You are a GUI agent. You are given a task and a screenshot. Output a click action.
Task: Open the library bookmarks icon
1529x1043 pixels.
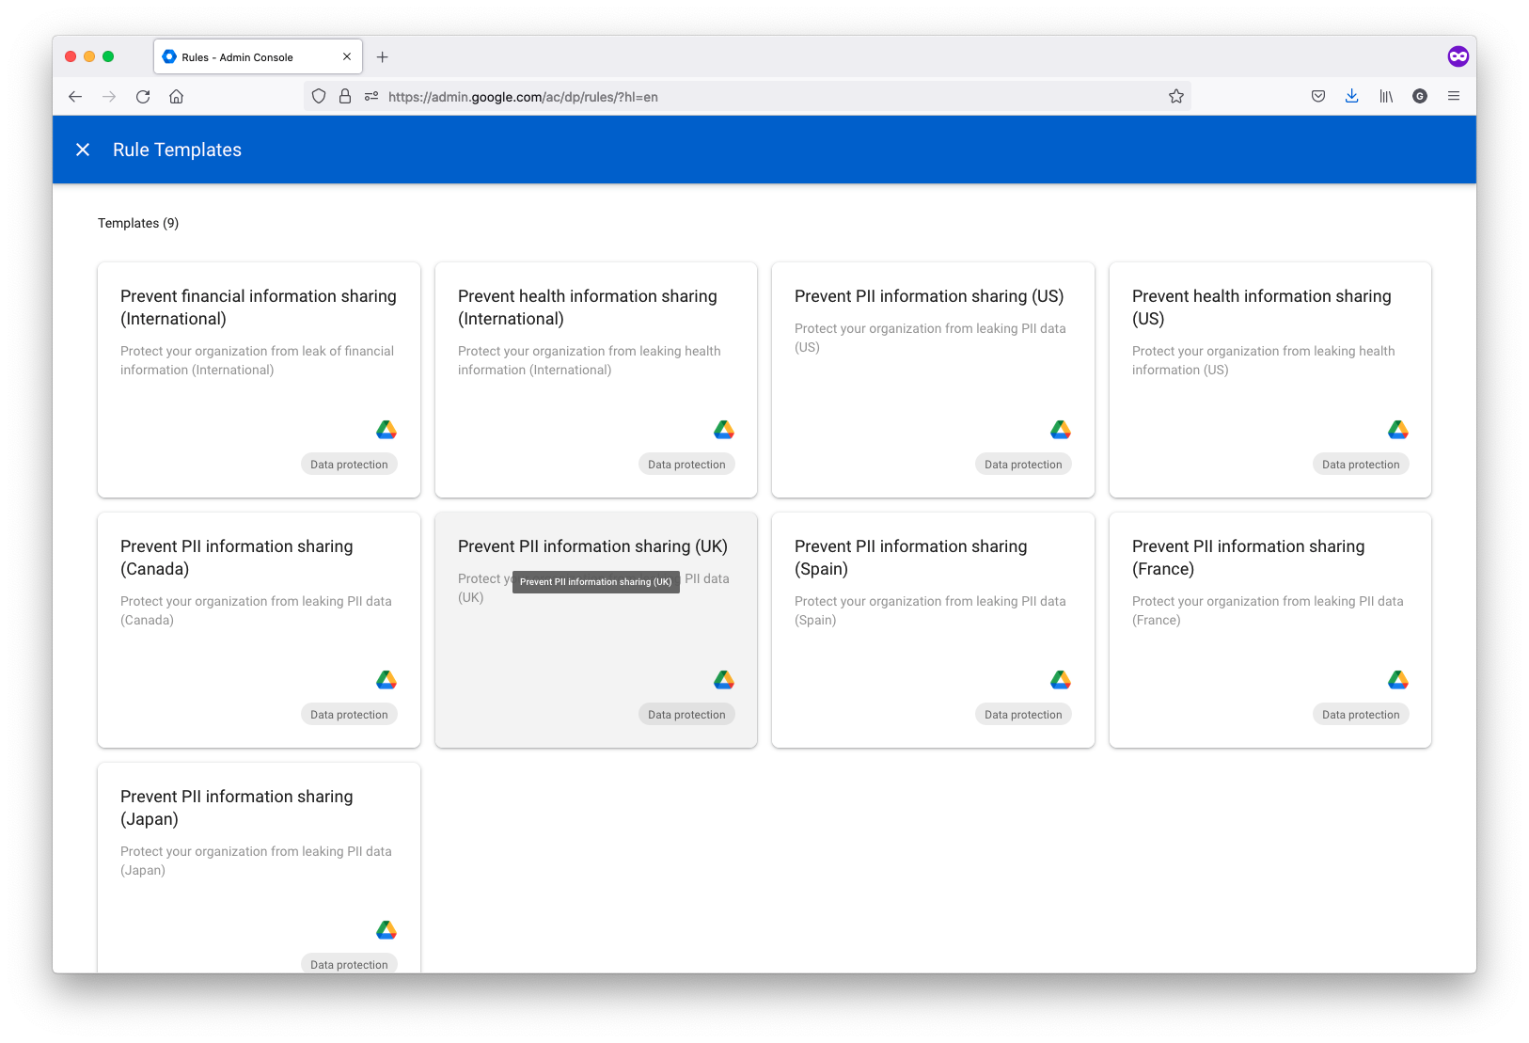pos(1386,96)
